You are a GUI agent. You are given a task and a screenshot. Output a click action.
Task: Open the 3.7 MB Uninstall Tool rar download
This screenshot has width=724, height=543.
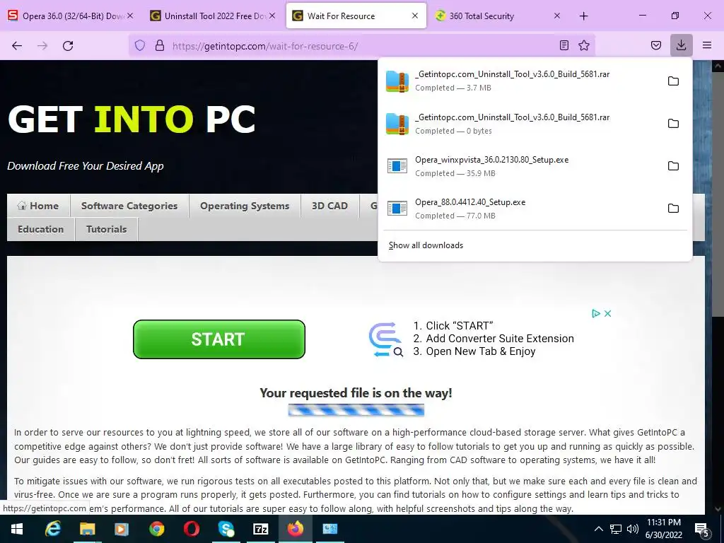[522, 81]
